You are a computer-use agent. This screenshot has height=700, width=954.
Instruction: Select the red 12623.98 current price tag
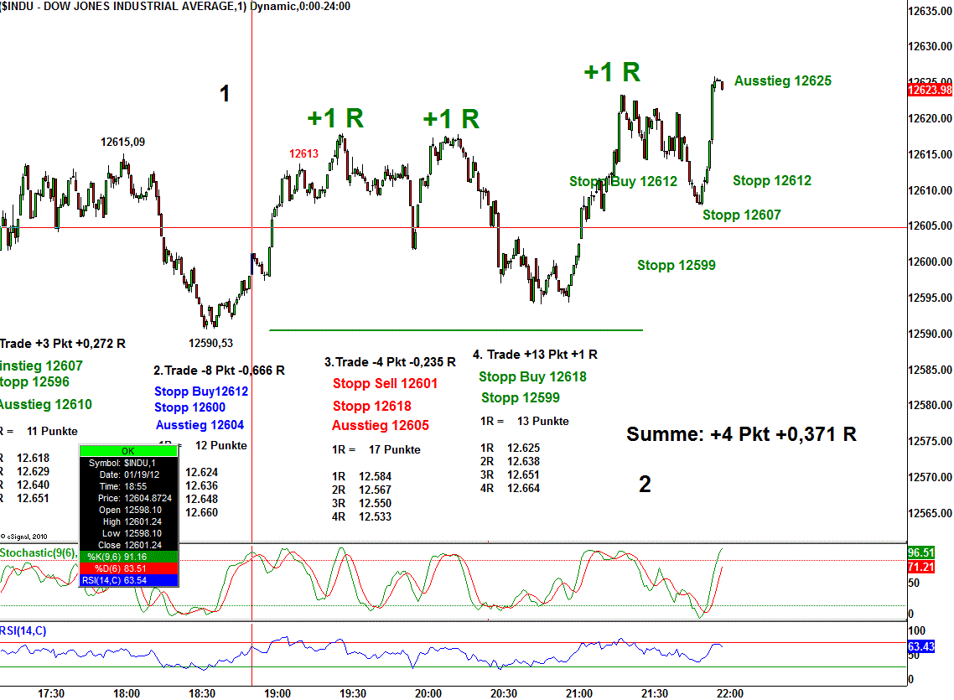[930, 90]
